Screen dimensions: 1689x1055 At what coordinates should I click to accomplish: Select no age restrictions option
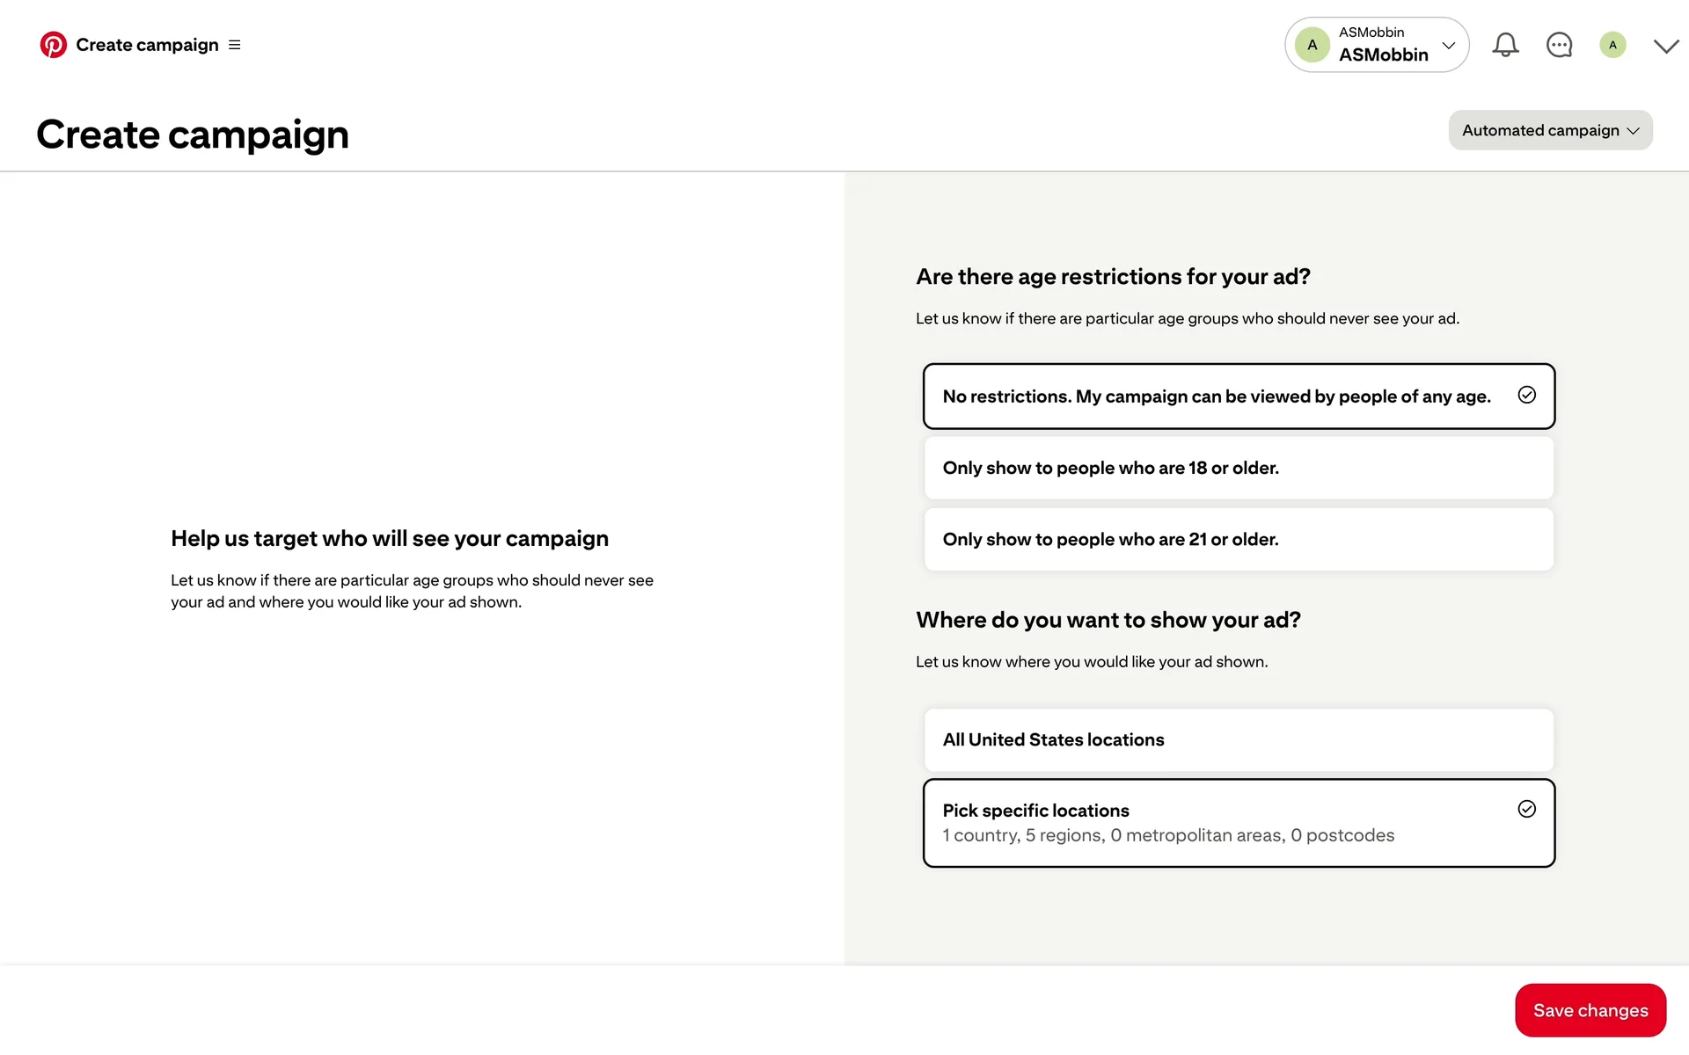click(x=1216, y=397)
